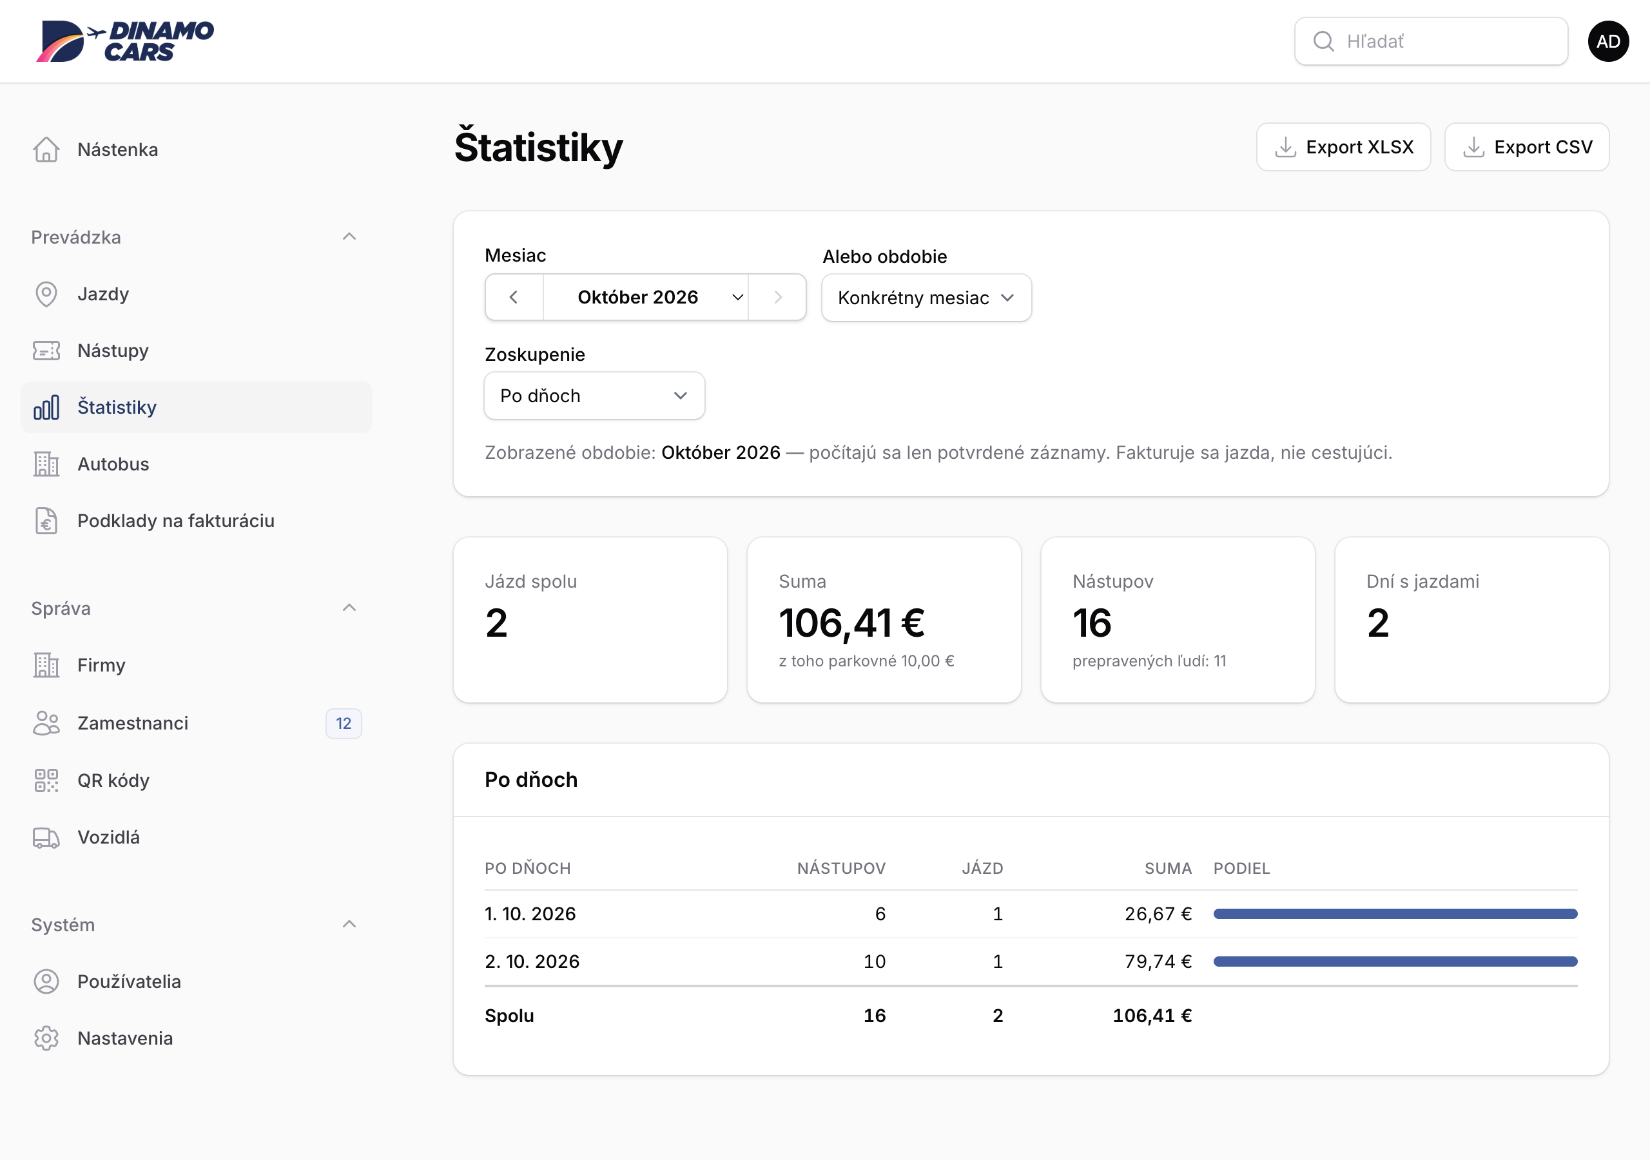The image size is (1650, 1160).
Task: Click the Suma 106,41 € card
Action: point(884,620)
